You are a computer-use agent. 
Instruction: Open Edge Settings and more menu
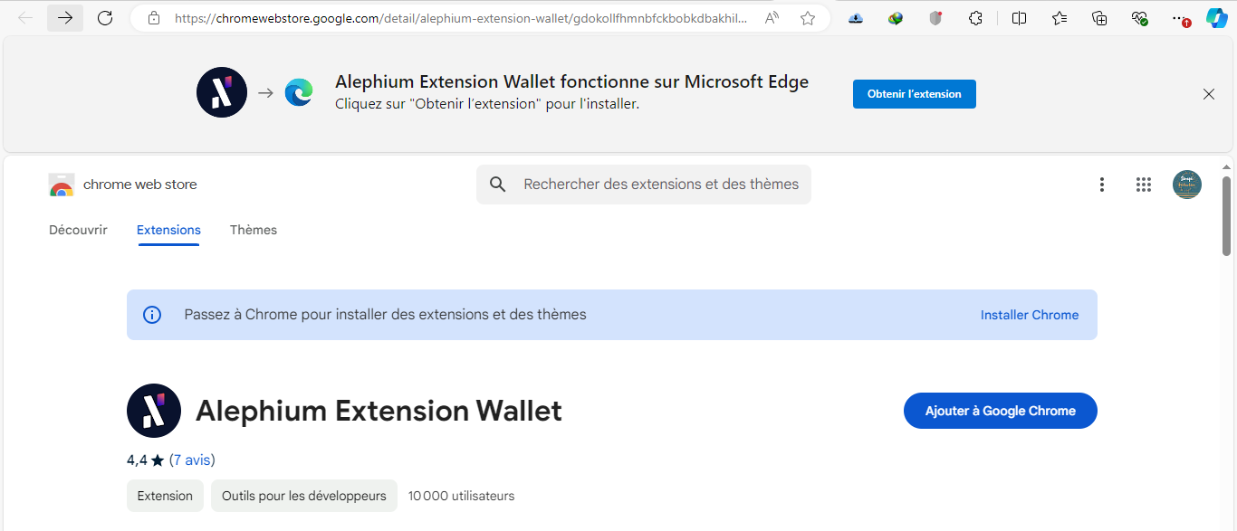[x=1179, y=18]
